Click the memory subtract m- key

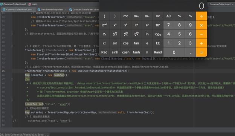coord(147,16)
